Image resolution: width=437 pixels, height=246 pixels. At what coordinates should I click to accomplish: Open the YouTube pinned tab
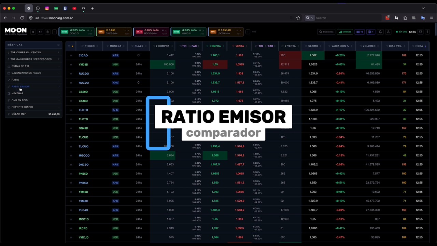point(74,8)
